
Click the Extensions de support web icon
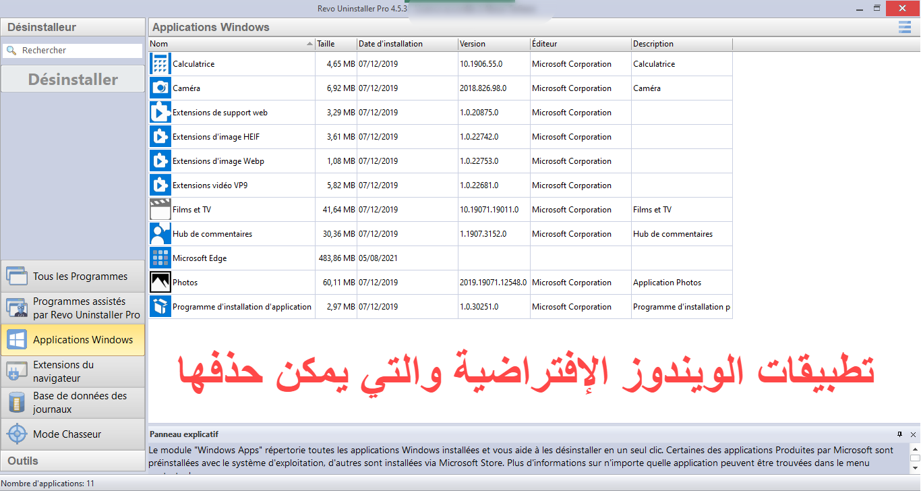[x=160, y=113]
